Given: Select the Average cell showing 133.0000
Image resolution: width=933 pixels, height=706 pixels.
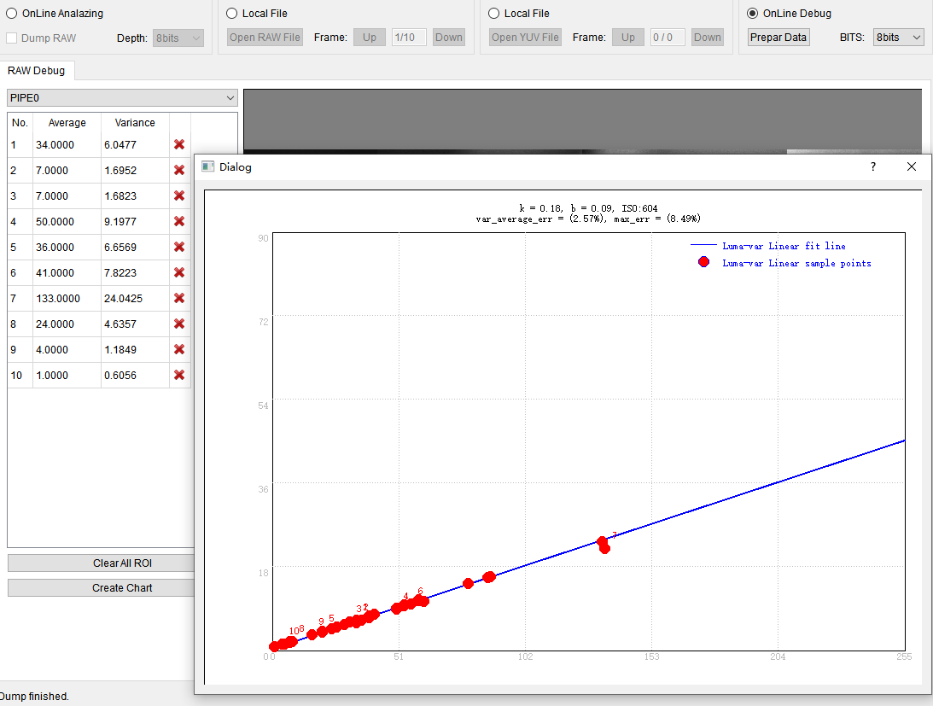Looking at the screenshot, I should pyautogui.click(x=67, y=299).
